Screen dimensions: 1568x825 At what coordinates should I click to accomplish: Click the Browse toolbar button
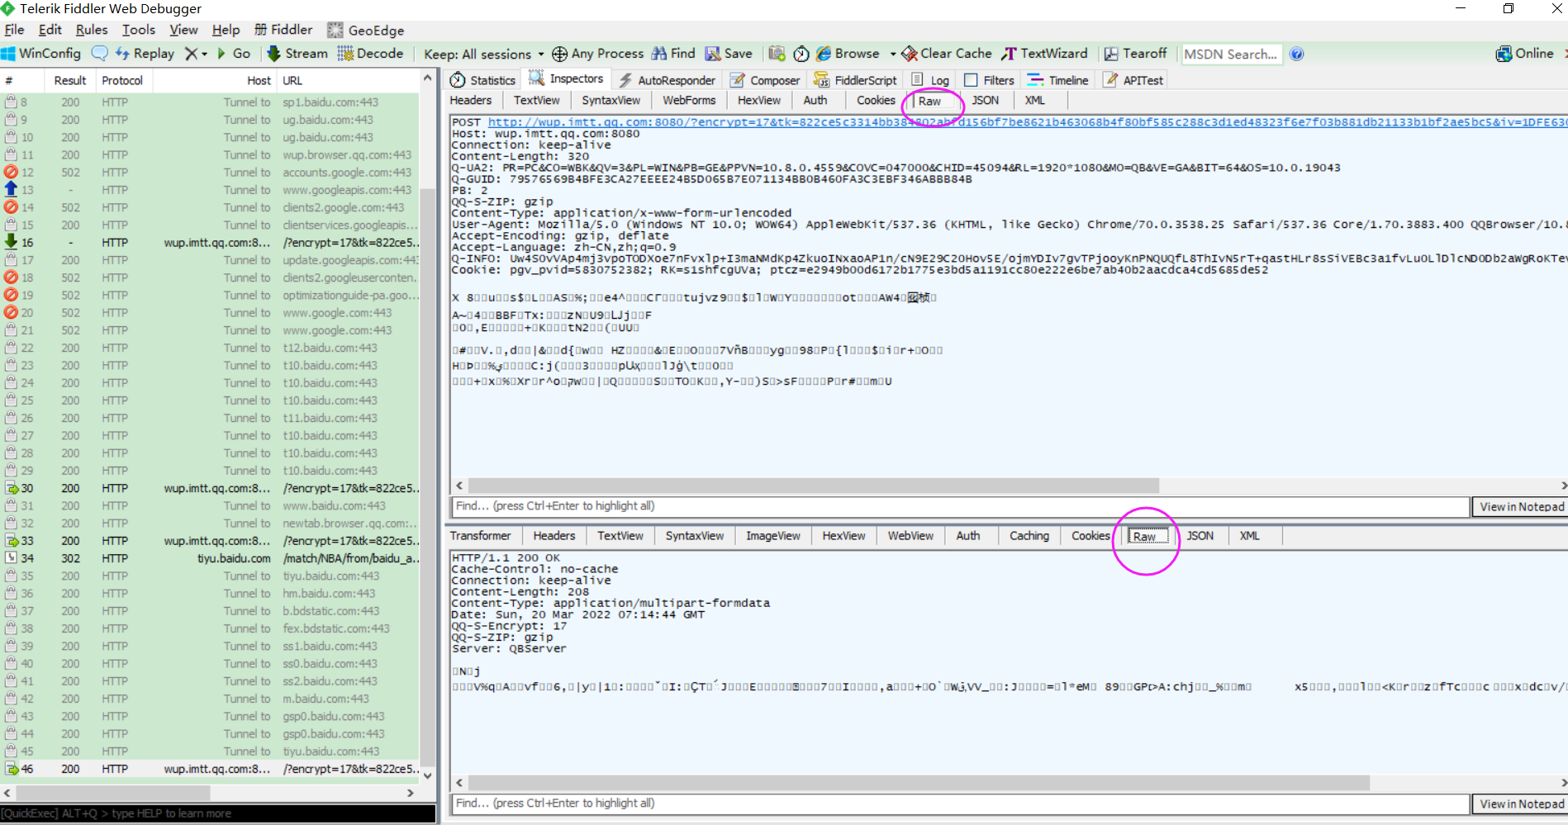tap(848, 54)
